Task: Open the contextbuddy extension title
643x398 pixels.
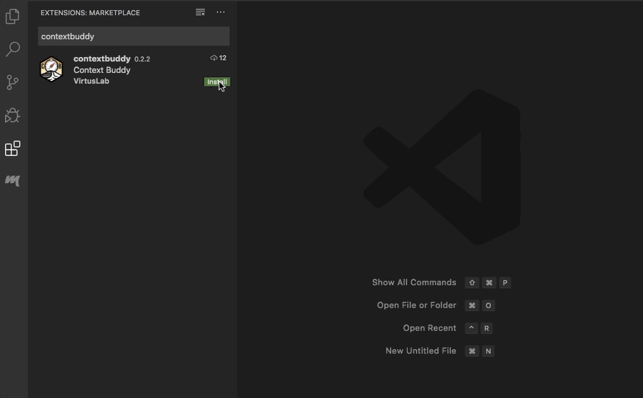Action: click(101, 58)
